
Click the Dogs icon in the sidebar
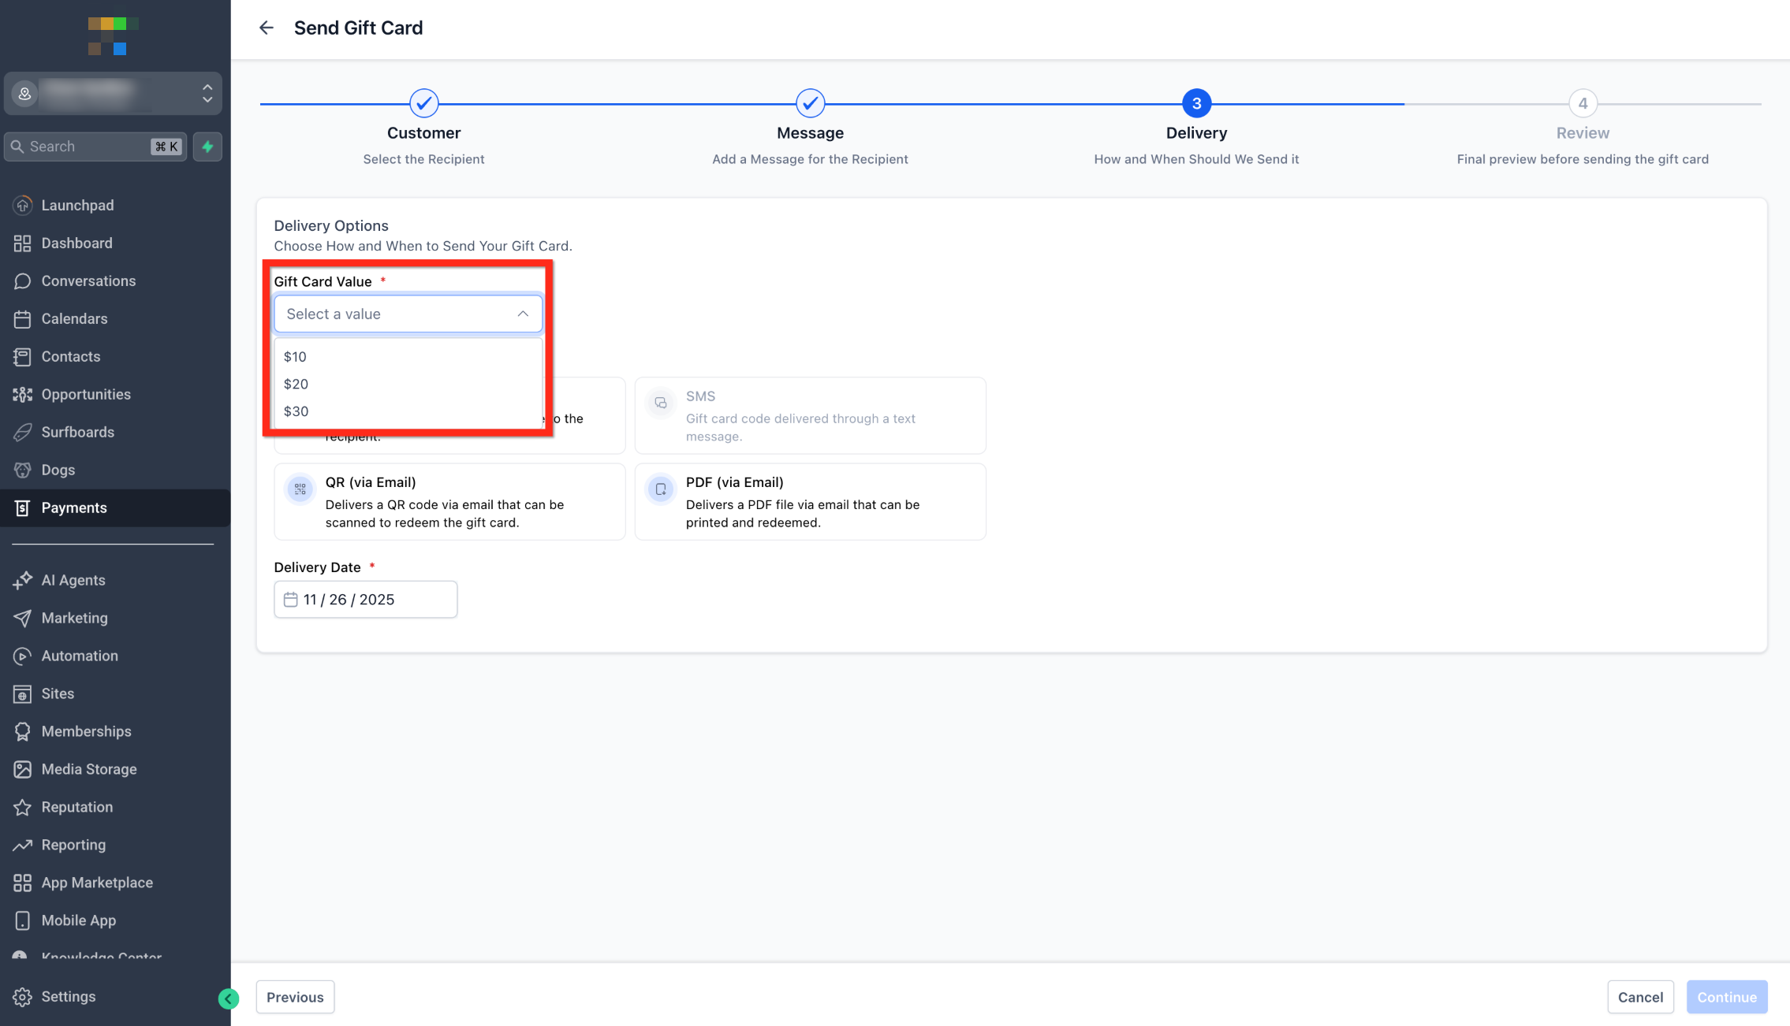pos(22,470)
